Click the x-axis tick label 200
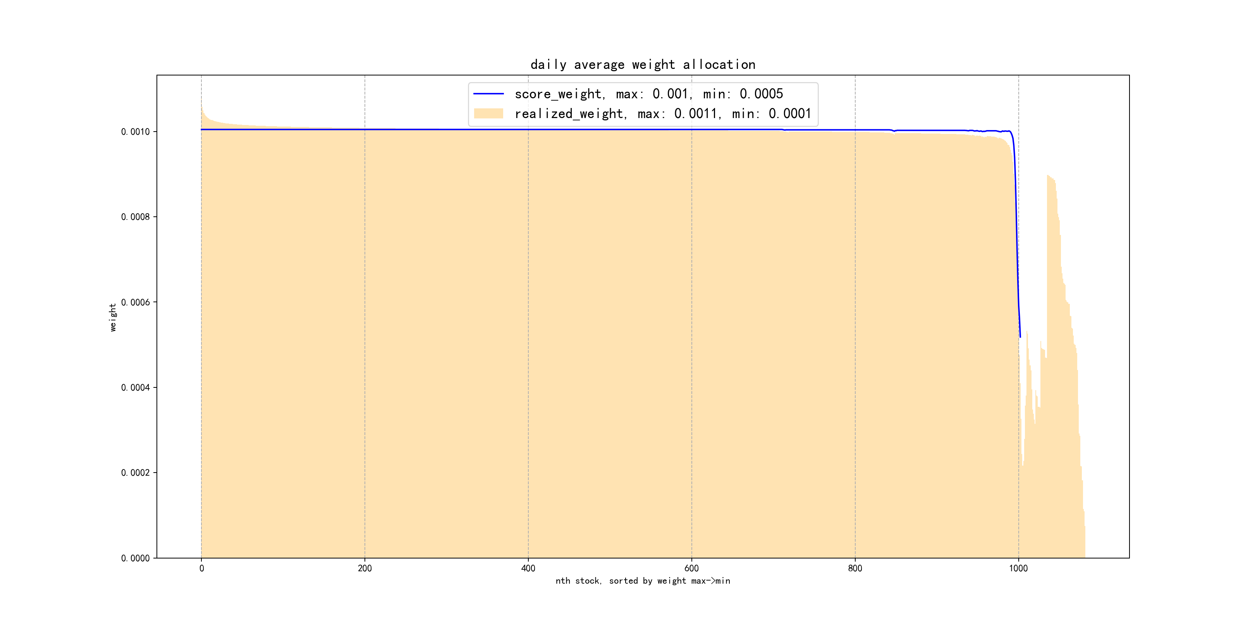 click(364, 568)
